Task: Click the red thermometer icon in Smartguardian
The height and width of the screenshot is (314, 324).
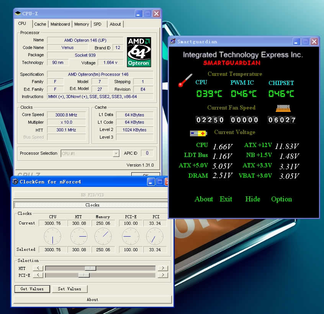Action: 185,80
